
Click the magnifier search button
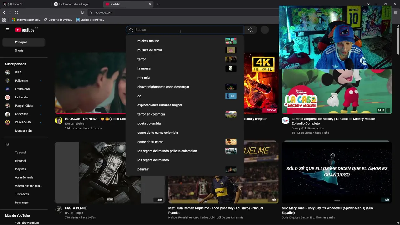(x=251, y=30)
